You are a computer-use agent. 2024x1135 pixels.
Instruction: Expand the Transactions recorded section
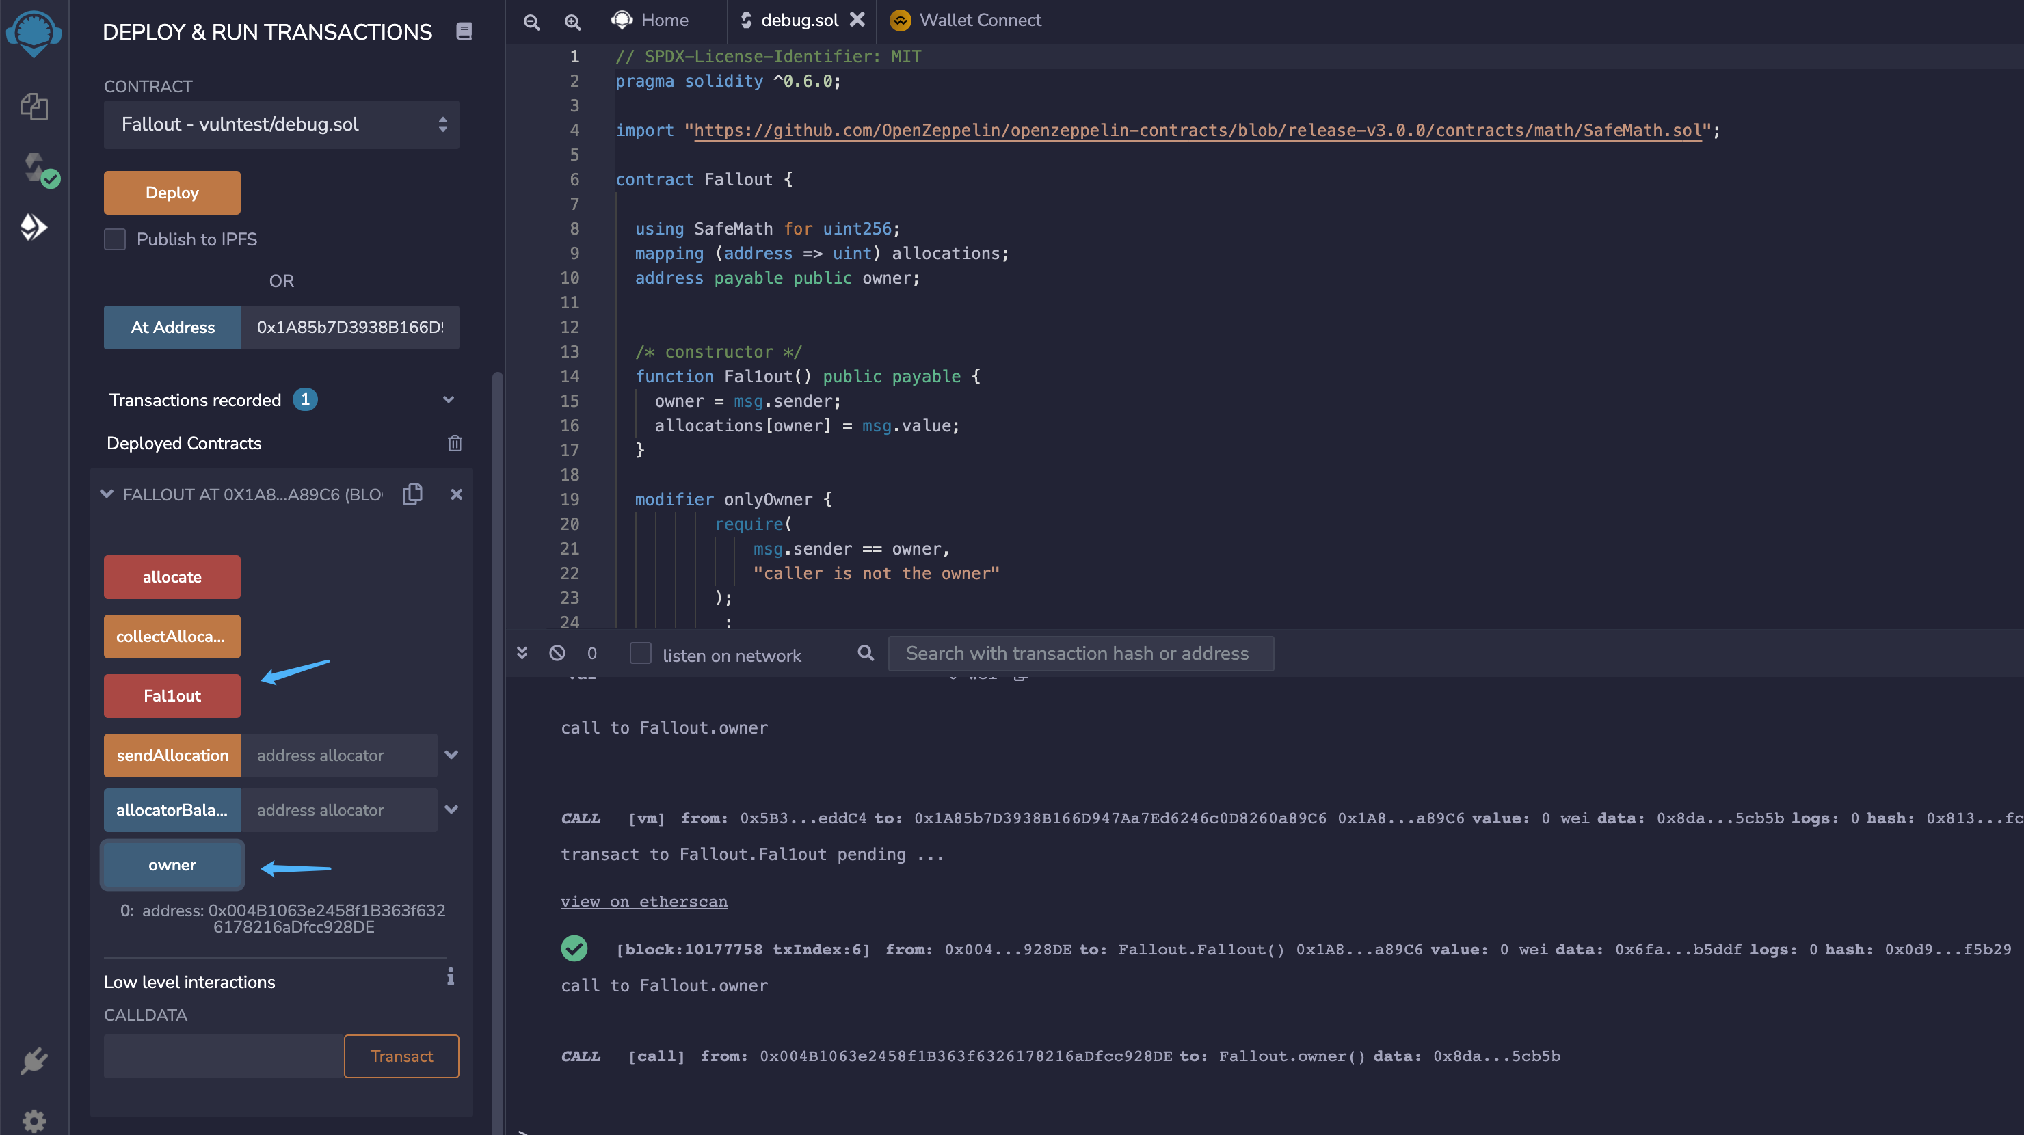pyautogui.click(x=449, y=400)
